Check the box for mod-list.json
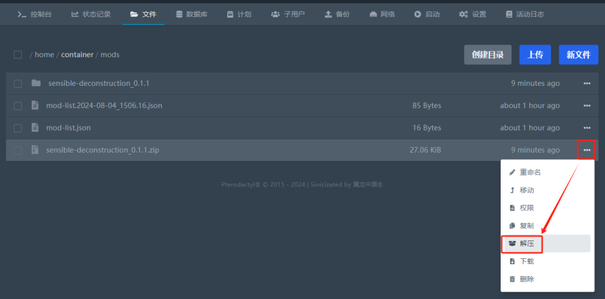 (x=18, y=128)
